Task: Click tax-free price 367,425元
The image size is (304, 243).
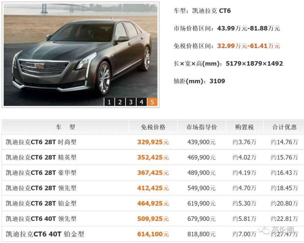Action: (x=153, y=173)
